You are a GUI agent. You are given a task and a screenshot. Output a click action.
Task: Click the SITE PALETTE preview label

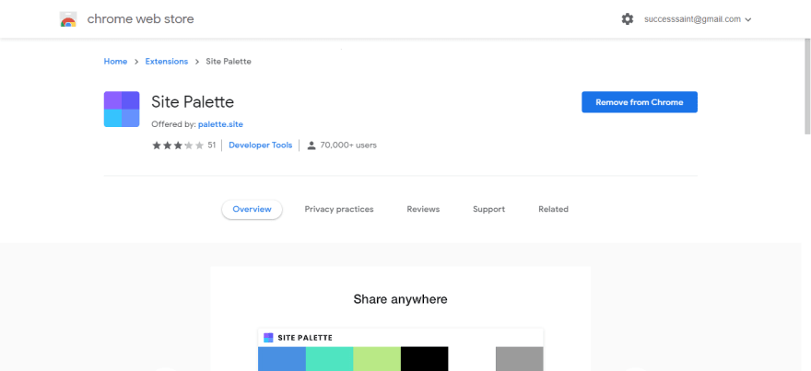coord(305,338)
